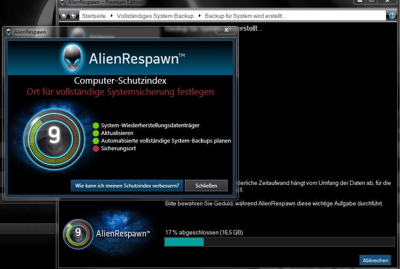The height and width of the screenshot is (269, 400).
Task: Expand the arrow after Vollständiges System-Backup breadcrumb
Action: (x=199, y=16)
